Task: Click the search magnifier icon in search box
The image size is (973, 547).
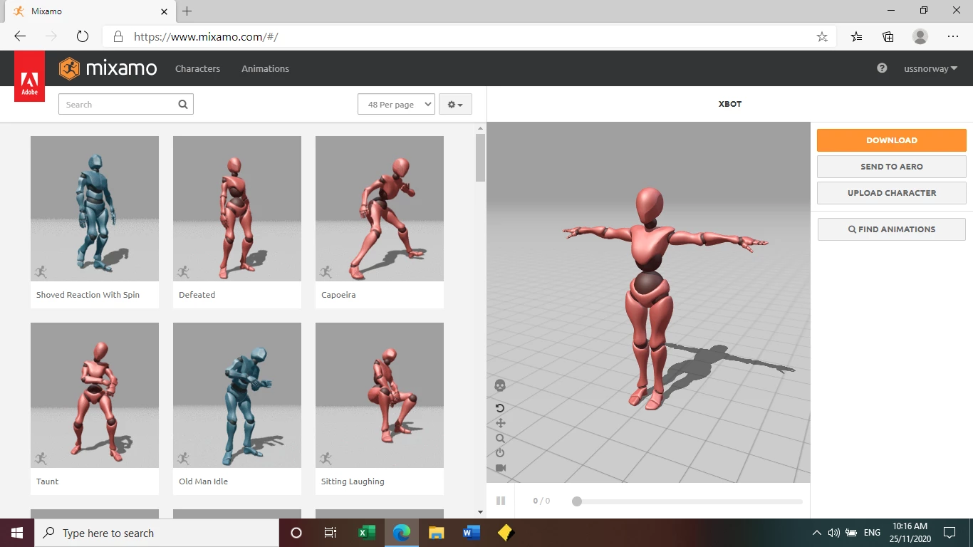Action: click(183, 105)
